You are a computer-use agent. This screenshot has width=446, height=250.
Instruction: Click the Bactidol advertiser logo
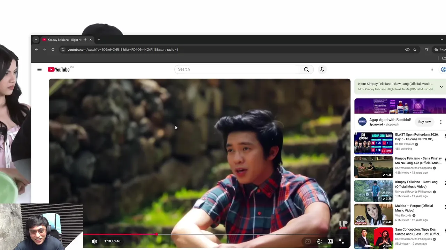[x=362, y=122]
